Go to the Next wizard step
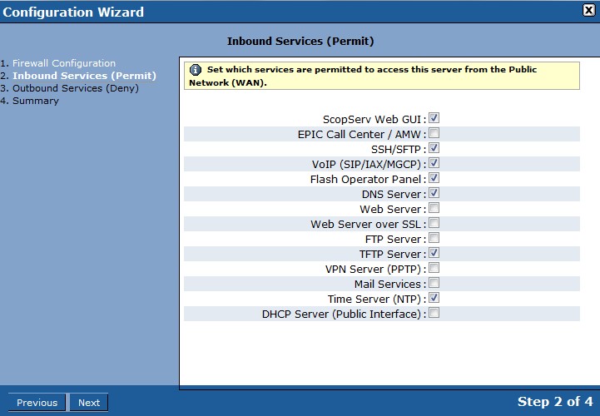 tap(89, 403)
